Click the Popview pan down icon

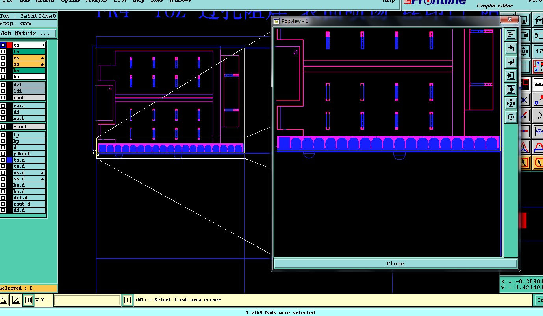(511, 62)
